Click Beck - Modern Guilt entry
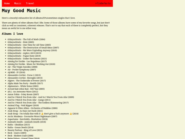This screenshot has width=185, height=139. pos(21,136)
